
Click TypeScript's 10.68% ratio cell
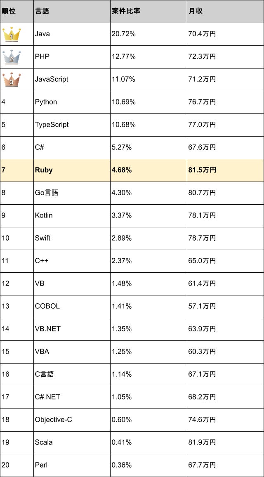coord(123,125)
